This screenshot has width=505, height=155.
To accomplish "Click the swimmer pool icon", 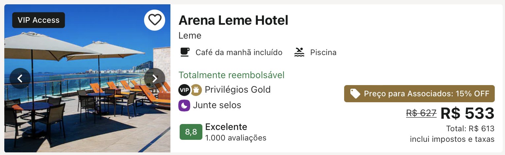I will click(x=299, y=52).
